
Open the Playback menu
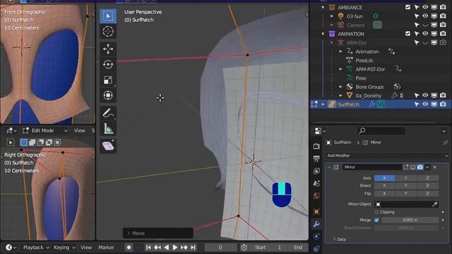pos(36,248)
